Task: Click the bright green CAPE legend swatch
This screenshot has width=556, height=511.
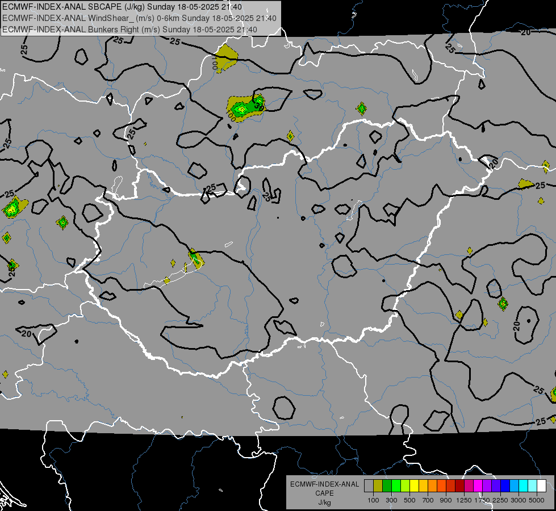Action: click(x=396, y=485)
